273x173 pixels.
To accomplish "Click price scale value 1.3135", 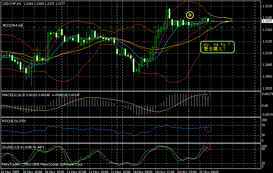I will click(x=267, y=42).
